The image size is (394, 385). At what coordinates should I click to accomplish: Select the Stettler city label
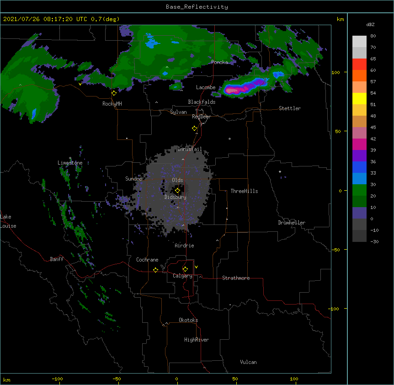click(x=290, y=108)
